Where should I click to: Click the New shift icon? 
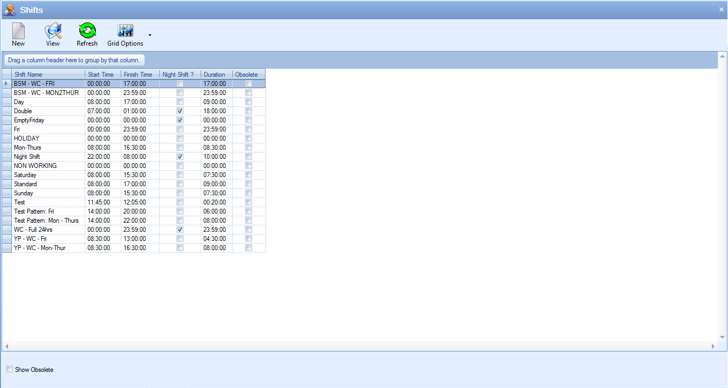(x=18, y=32)
